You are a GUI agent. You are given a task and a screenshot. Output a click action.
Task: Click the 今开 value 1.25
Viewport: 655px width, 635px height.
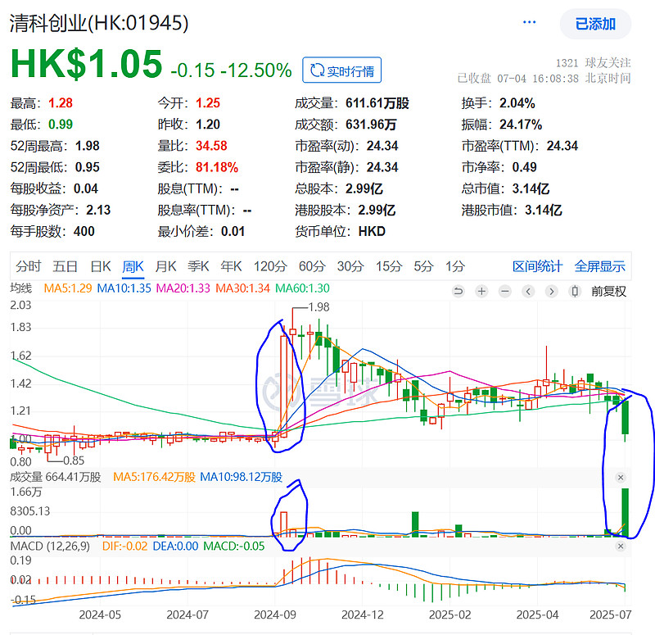point(208,103)
